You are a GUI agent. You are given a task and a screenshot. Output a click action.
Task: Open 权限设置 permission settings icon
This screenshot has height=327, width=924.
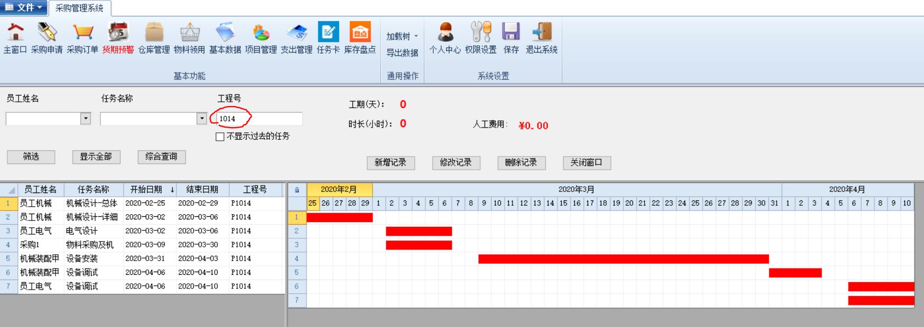click(481, 33)
